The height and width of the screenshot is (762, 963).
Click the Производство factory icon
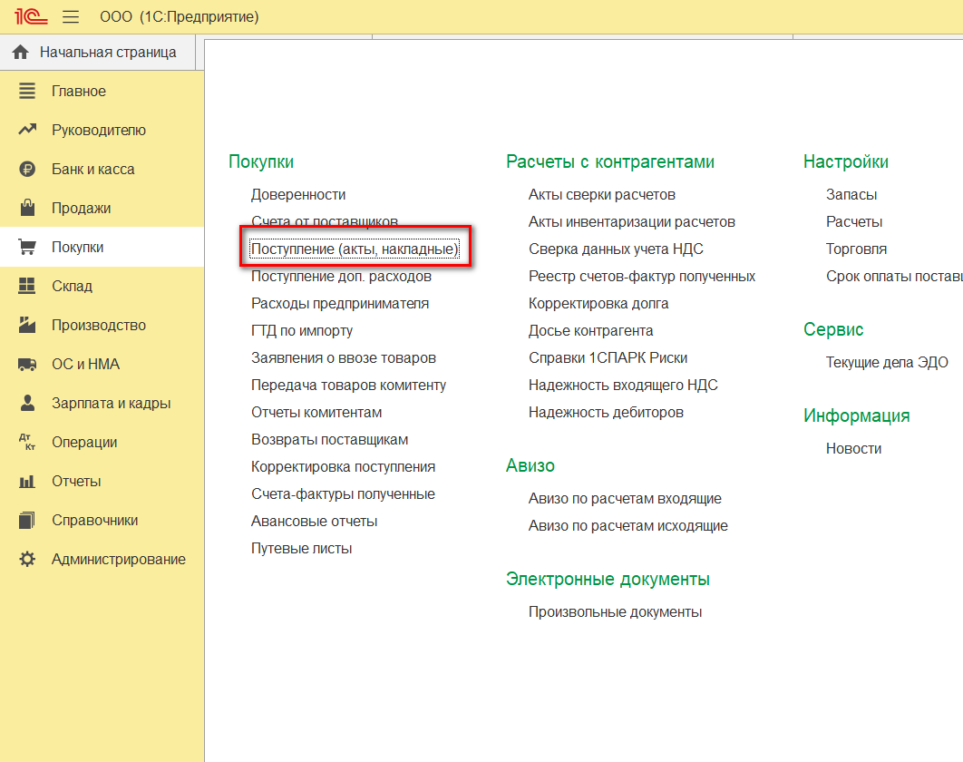click(27, 326)
